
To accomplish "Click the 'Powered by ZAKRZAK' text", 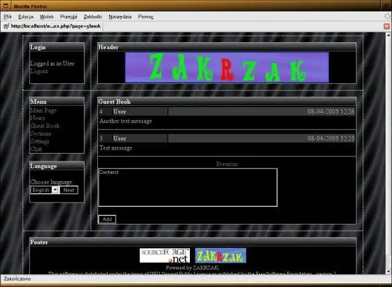I will pyautogui.click(x=192, y=268).
